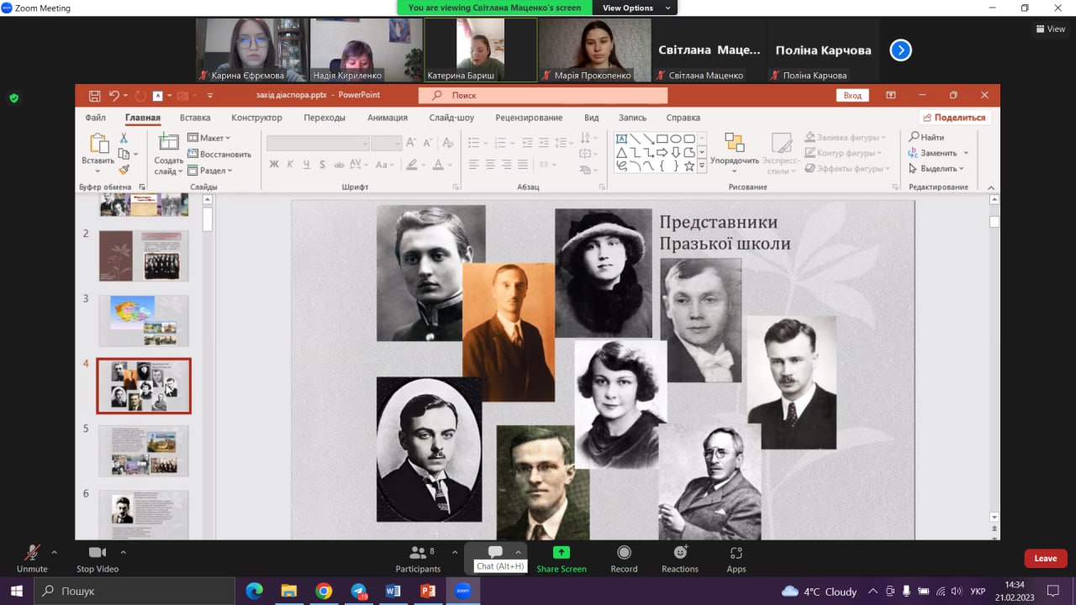
Task: Click the green encryption shield icon
Action: point(13,97)
